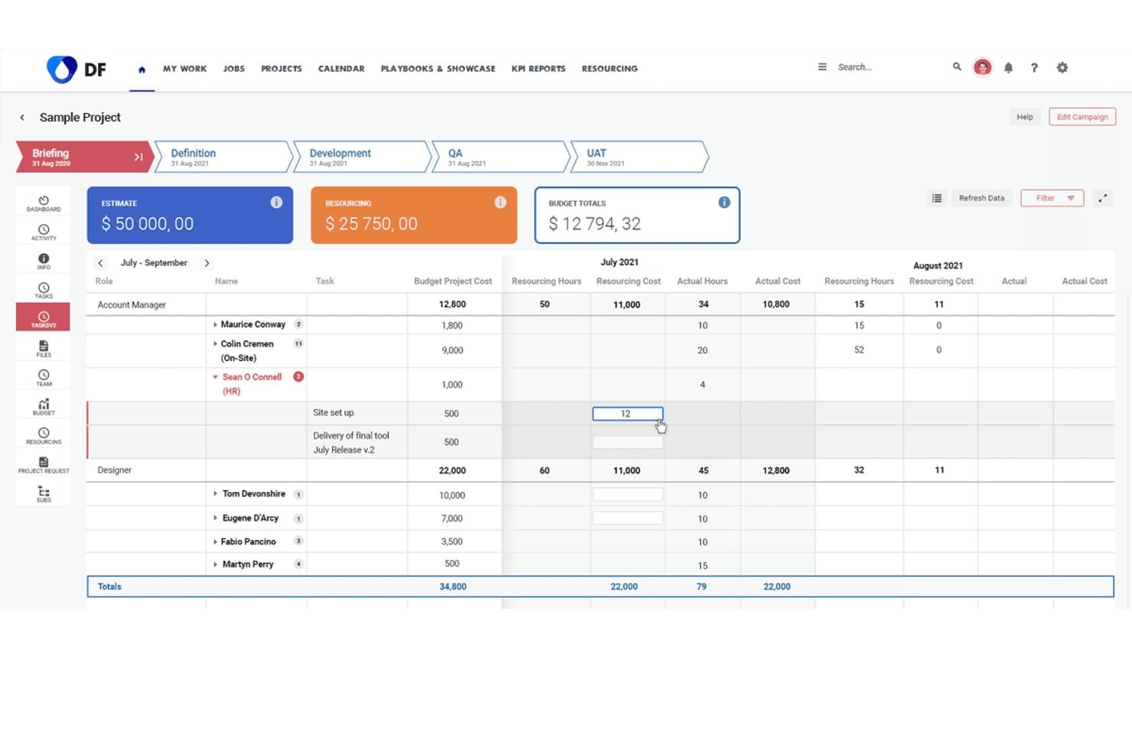Expand the Martyn Perry row
This screenshot has width=1132, height=755.
coord(215,565)
